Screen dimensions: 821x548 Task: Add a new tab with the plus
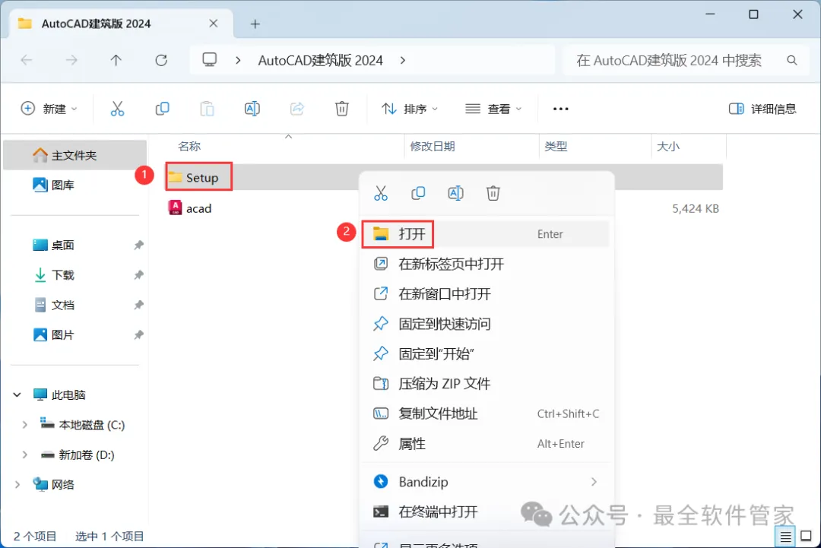255,24
